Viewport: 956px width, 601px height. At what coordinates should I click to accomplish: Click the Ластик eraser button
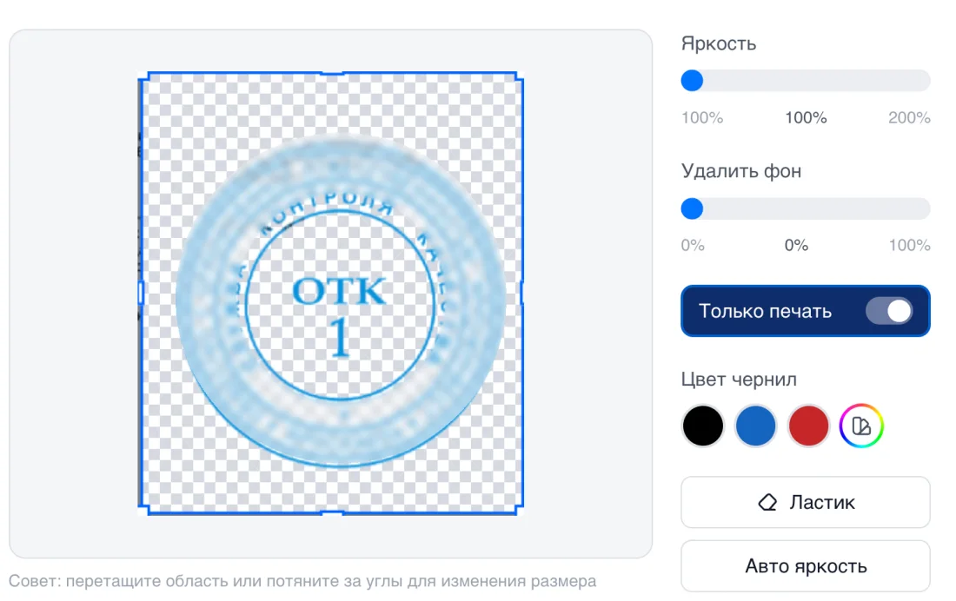pos(806,502)
